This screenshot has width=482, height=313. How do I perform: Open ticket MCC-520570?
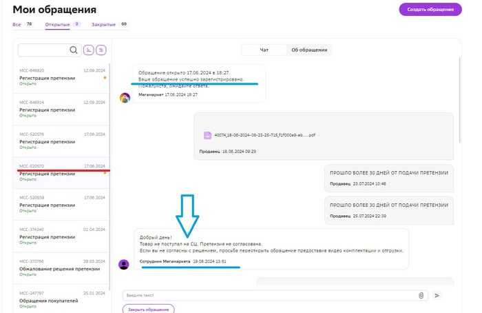[x=61, y=173]
